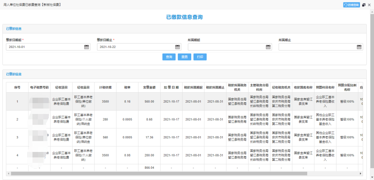The width and height of the screenshot is (374, 180).
Task: Click the 主管税务分局科所 column header
Action: (x=259, y=87)
